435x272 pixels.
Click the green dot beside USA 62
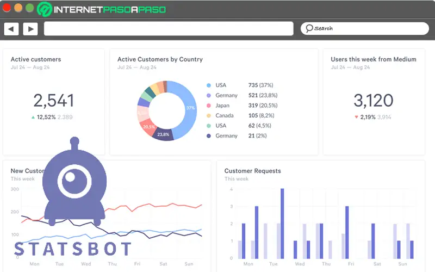tap(209, 126)
